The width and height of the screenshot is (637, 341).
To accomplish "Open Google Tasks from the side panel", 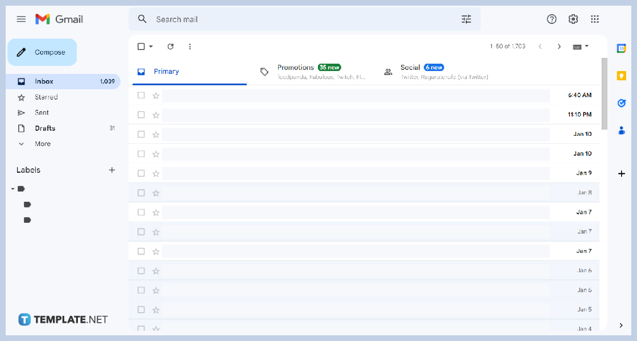I will [621, 103].
